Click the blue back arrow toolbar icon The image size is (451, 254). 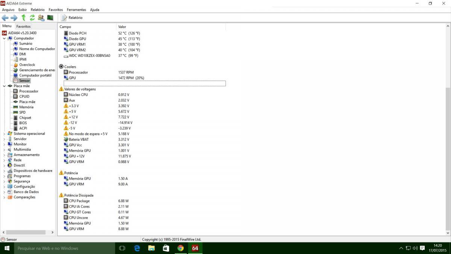pyautogui.click(x=5, y=18)
